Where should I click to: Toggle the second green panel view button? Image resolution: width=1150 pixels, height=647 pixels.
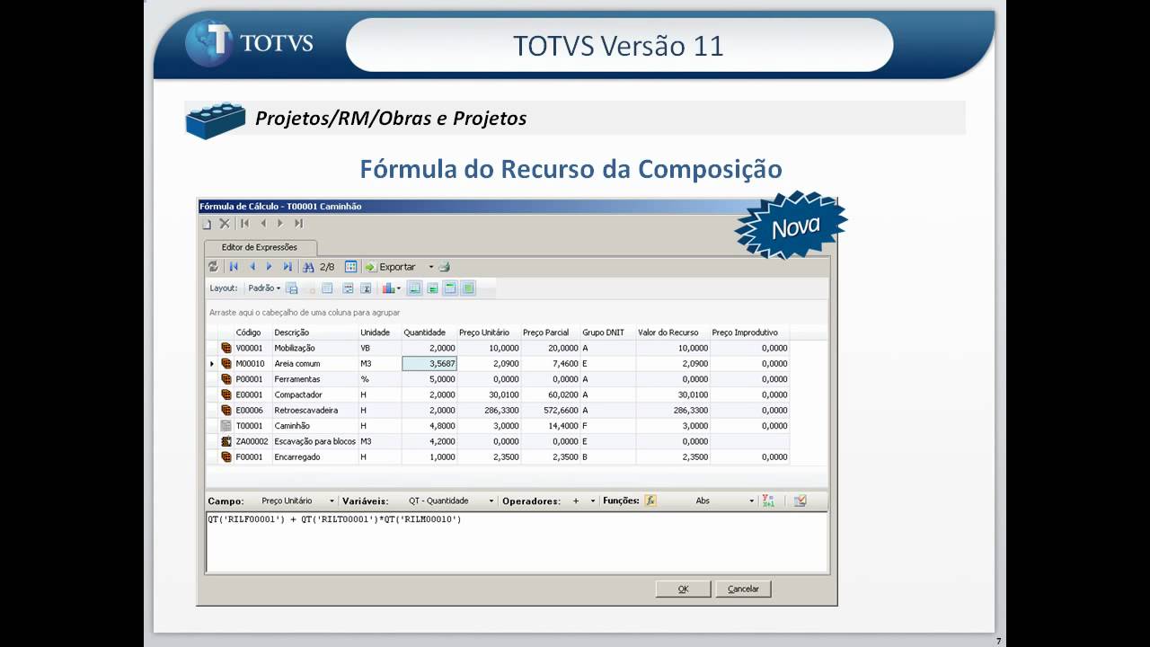tap(432, 288)
